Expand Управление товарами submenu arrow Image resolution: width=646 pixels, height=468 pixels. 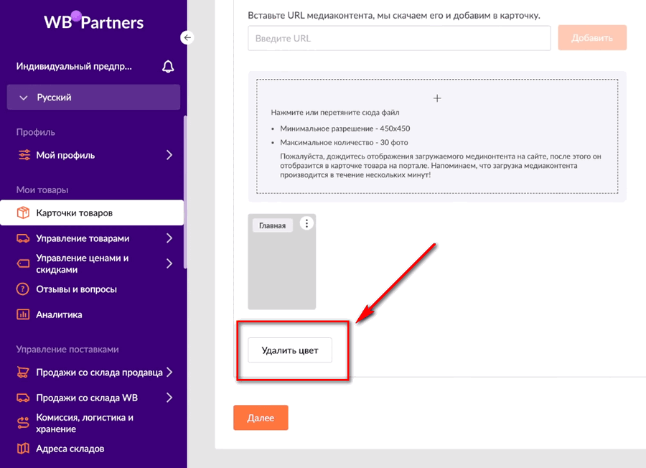tap(169, 238)
